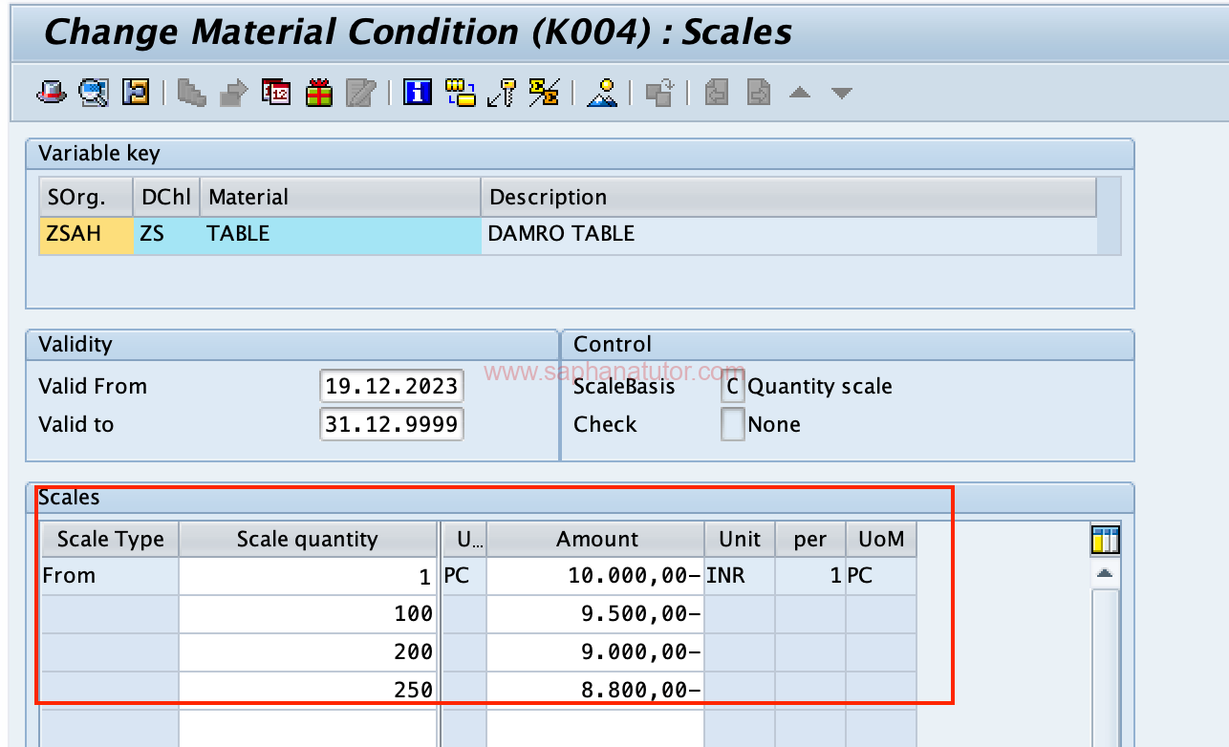1229x747 pixels.
Task: Click the third toolbar icon with yellow frame
Action: [136, 93]
